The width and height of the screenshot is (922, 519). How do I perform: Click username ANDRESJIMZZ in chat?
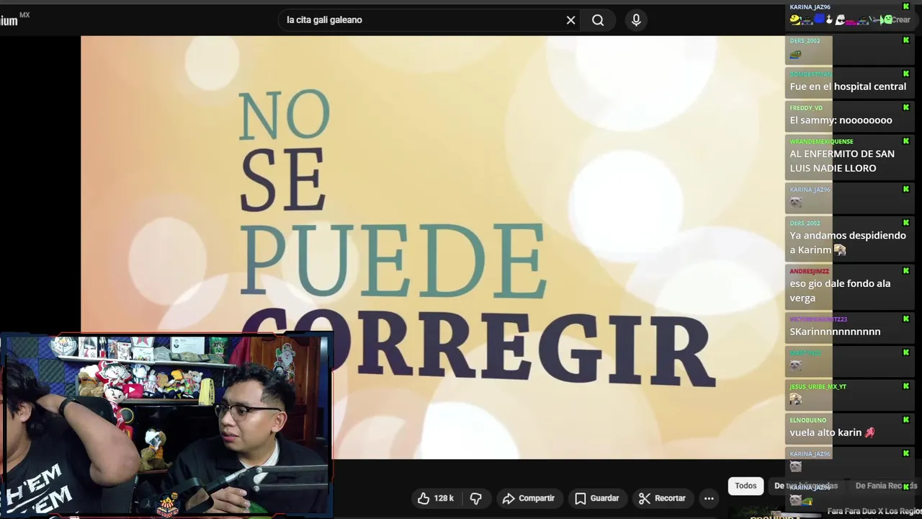(x=809, y=271)
